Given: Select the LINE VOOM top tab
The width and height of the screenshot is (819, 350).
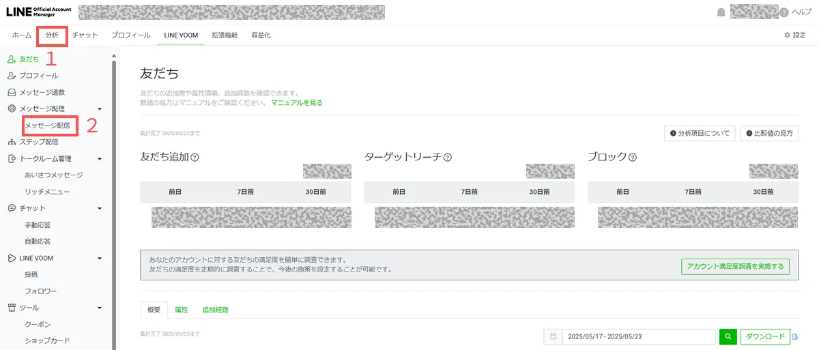Looking at the screenshot, I should 181,35.
